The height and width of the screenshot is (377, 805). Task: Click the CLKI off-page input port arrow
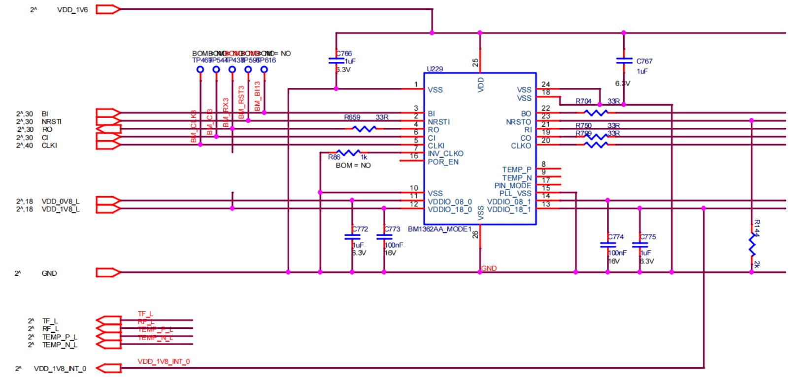coord(108,145)
